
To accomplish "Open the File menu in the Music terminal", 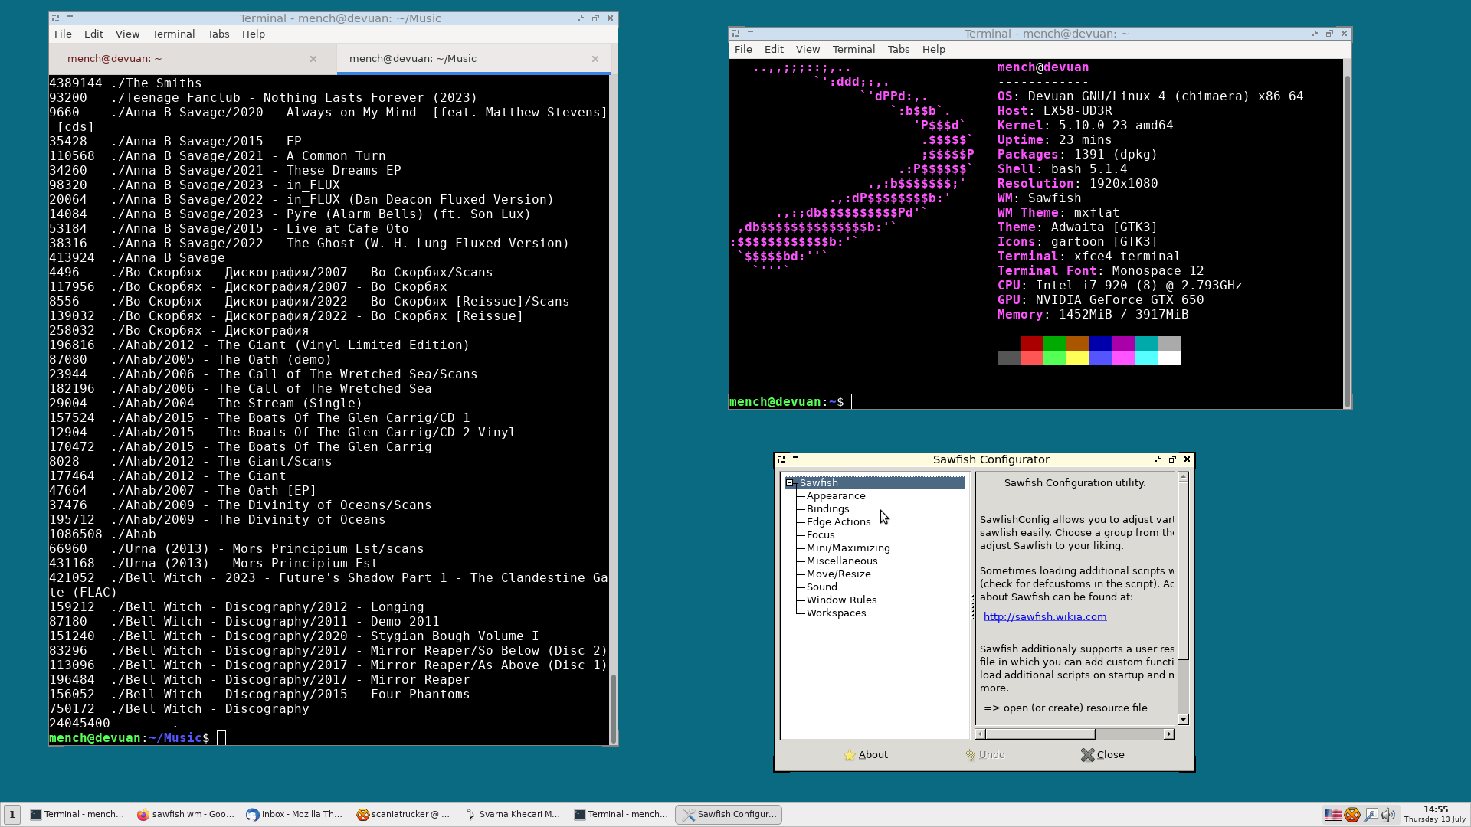I will click(x=63, y=34).
